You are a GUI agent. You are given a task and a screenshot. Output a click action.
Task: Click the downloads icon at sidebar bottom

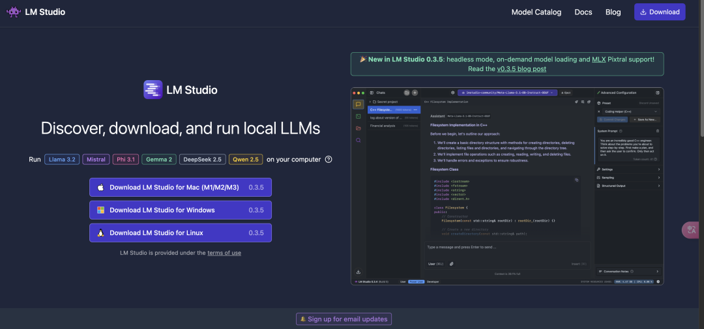359,272
